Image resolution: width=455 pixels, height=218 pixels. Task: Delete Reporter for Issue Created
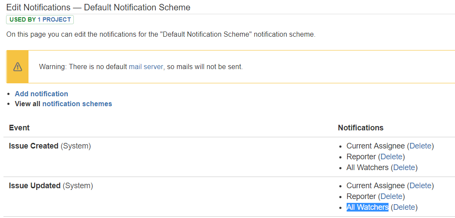[392, 157]
